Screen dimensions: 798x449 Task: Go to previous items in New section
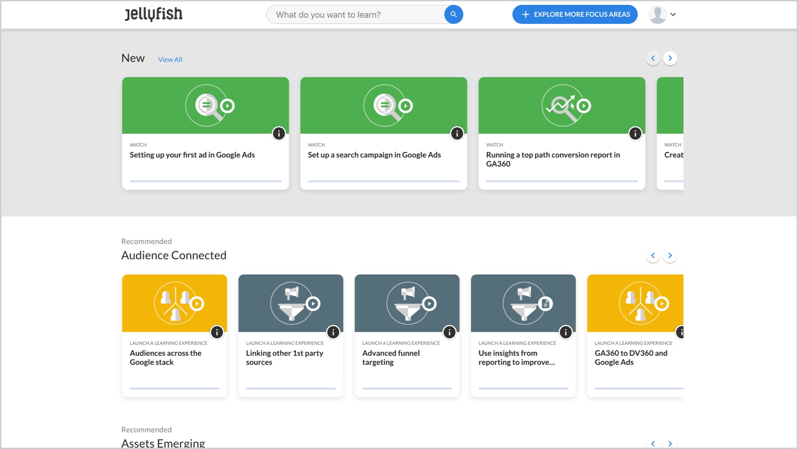click(x=653, y=58)
